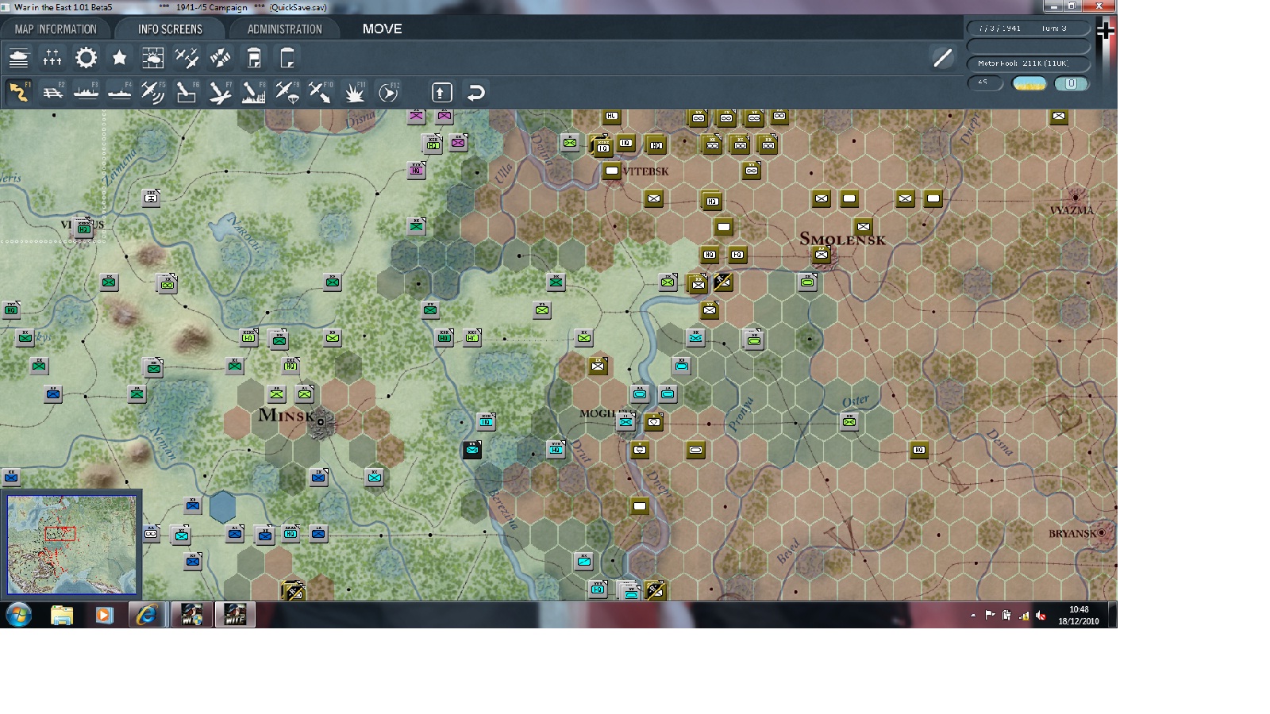The width and height of the screenshot is (1270, 714).
Task: Select Air transfer mode (F10)
Action: tap(320, 92)
